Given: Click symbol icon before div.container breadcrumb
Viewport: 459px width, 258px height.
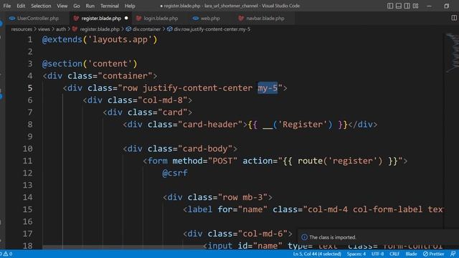Looking at the screenshot, I should pyautogui.click(x=128, y=29).
